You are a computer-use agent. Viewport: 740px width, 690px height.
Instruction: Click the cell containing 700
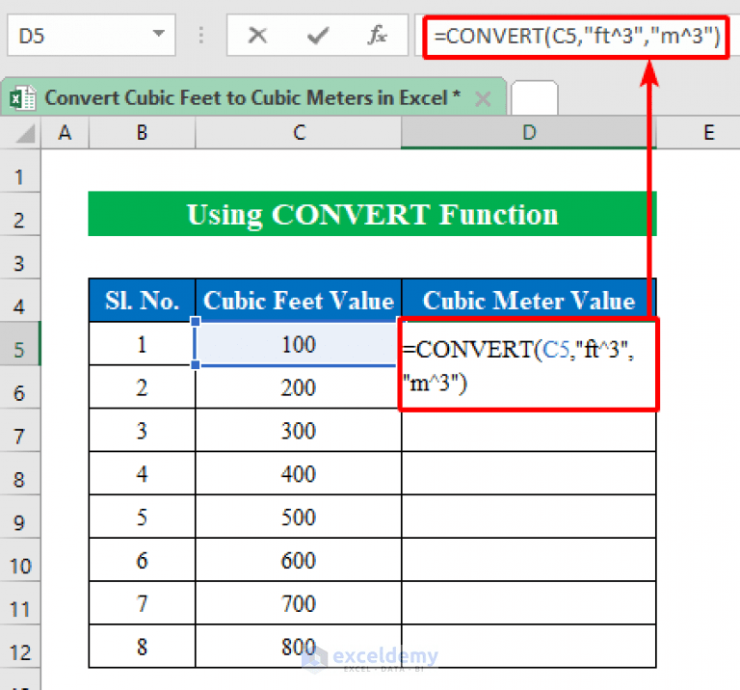(299, 603)
